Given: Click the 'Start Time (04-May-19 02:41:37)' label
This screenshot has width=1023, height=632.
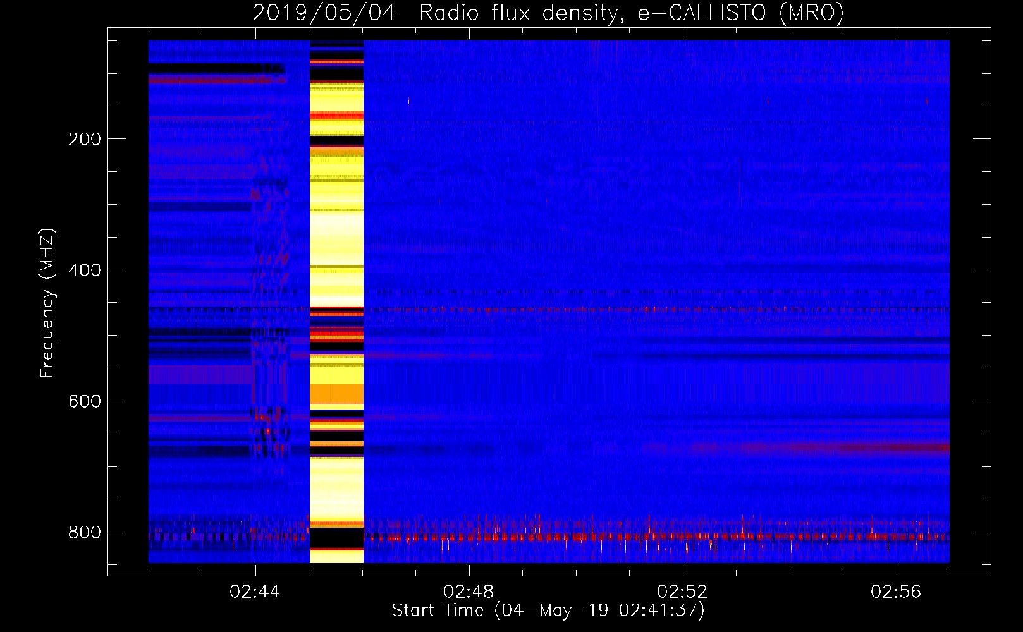Looking at the screenshot, I should (548, 611).
